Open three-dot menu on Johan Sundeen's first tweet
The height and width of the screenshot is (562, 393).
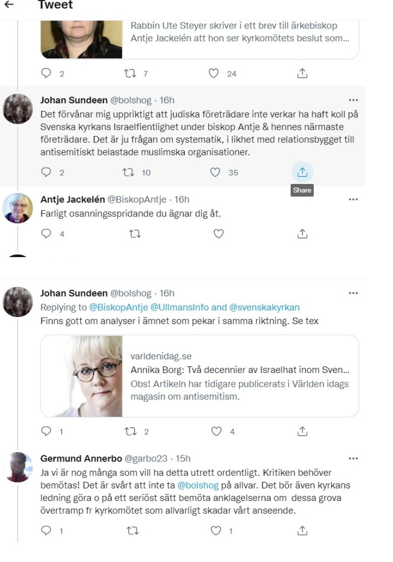tap(353, 100)
